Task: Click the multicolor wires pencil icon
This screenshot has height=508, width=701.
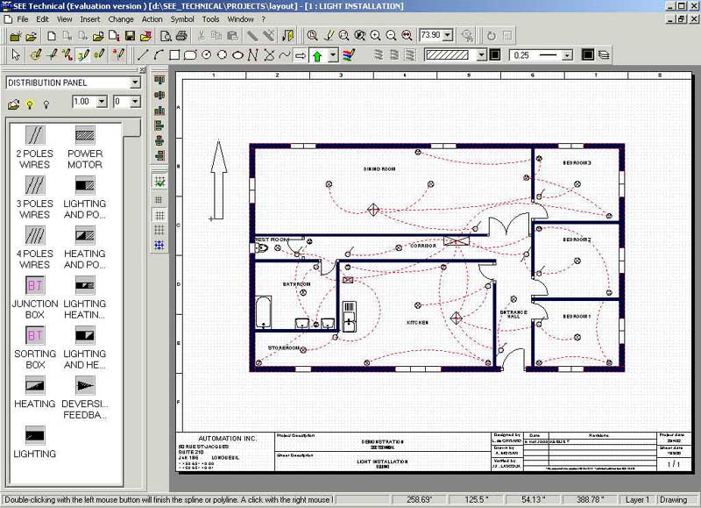Action: [349, 55]
